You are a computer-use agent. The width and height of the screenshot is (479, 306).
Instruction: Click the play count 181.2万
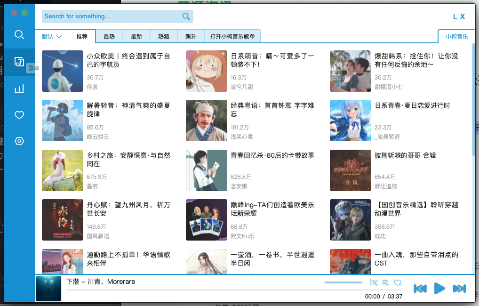[239, 127]
